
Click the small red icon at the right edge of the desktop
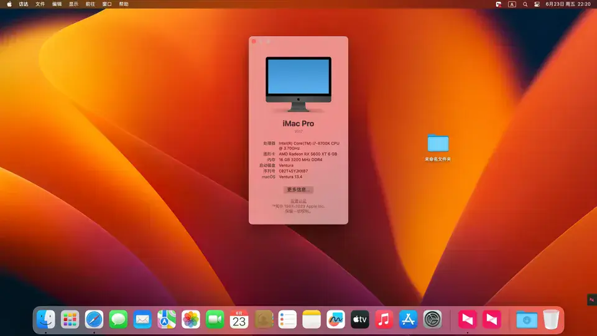pos(591,300)
